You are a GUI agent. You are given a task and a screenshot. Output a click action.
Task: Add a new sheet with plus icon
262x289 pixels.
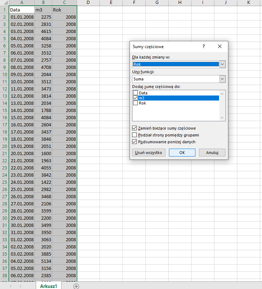76,286
